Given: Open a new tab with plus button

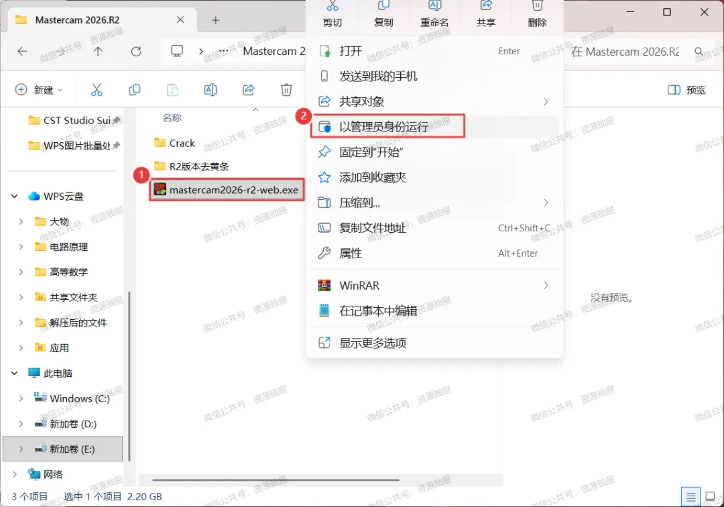Looking at the screenshot, I should (216, 20).
